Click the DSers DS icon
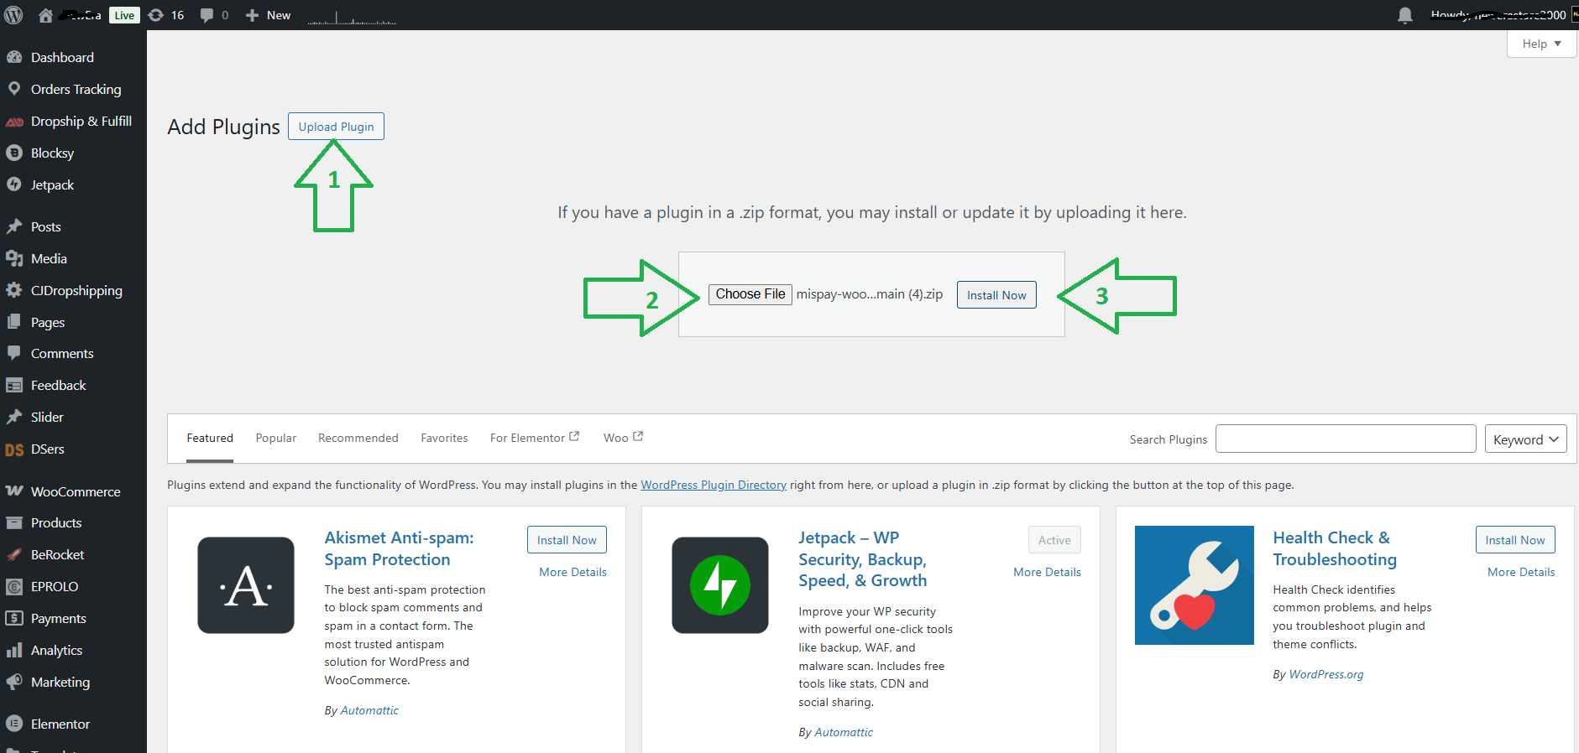The image size is (1579, 753). (x=14, y=449)
